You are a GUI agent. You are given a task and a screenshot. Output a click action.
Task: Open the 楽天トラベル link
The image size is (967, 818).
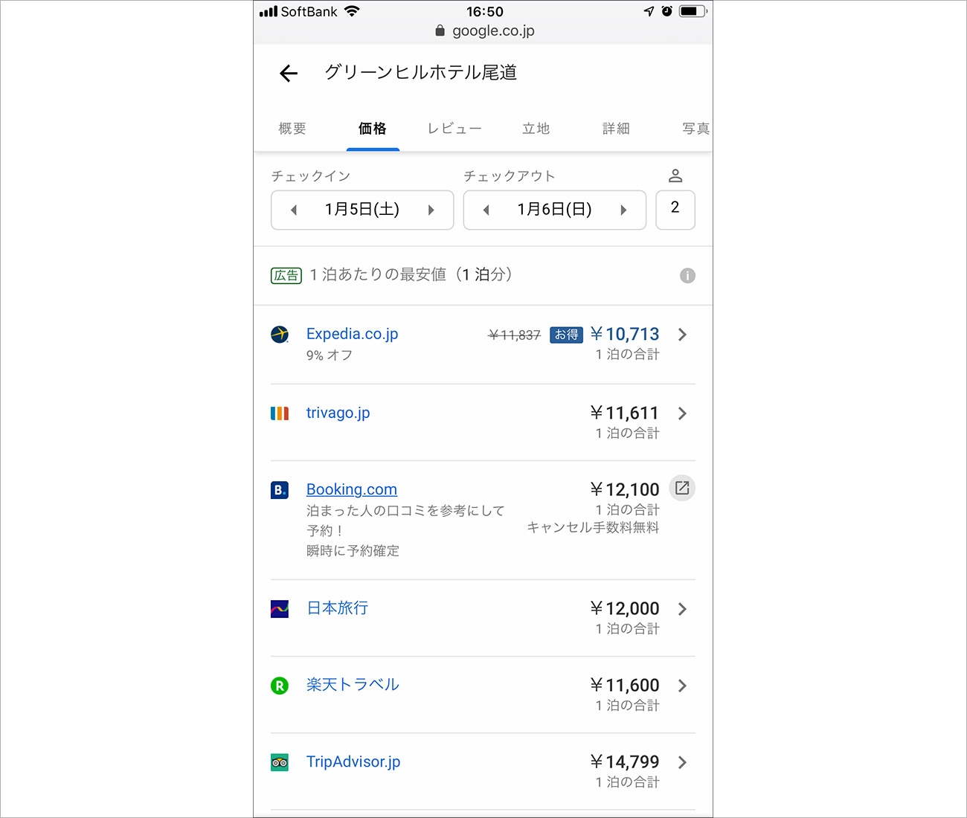353,685
